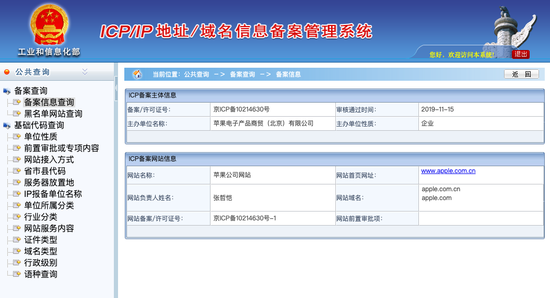Open 域名类型 lookup
The width and height of the screenshot is (550, 298).
(41, 251)
